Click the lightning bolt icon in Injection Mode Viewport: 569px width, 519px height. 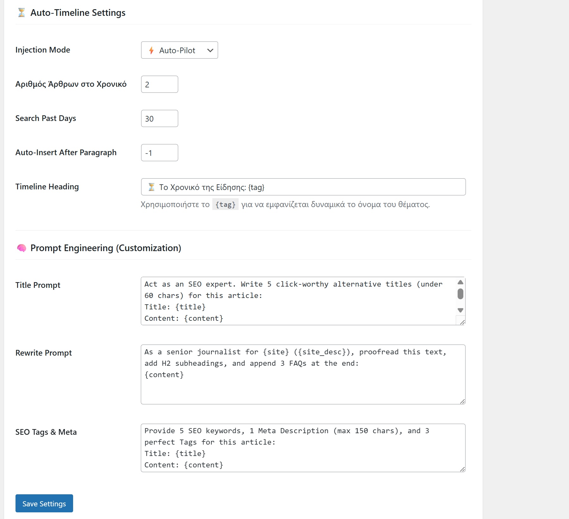(x=152, y=50)
